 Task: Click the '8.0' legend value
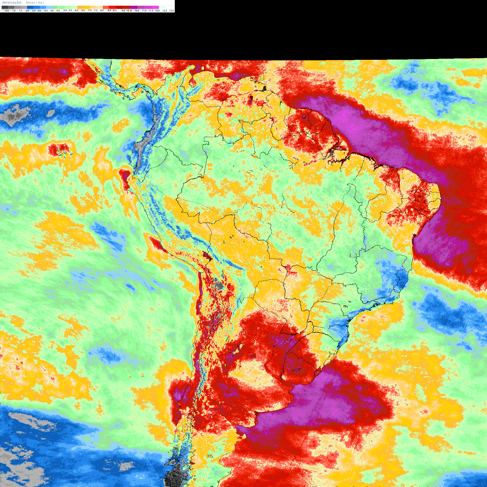[x=102, y=10]
